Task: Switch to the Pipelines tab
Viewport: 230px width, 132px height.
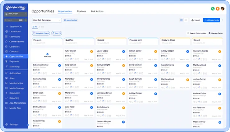Action: coord(81,11)
